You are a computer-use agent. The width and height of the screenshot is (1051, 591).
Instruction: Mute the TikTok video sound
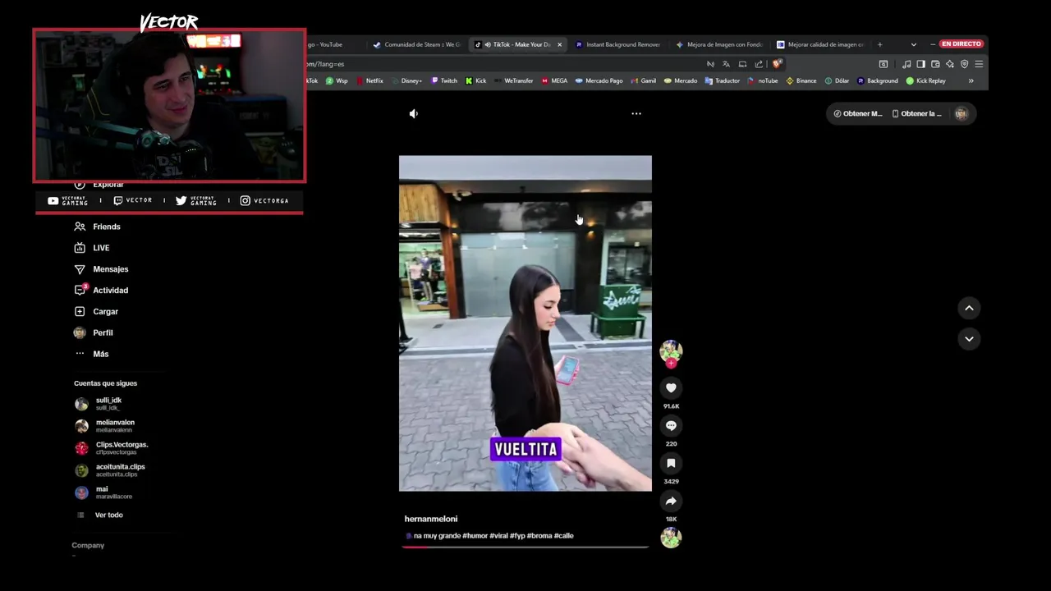[414, 114]
